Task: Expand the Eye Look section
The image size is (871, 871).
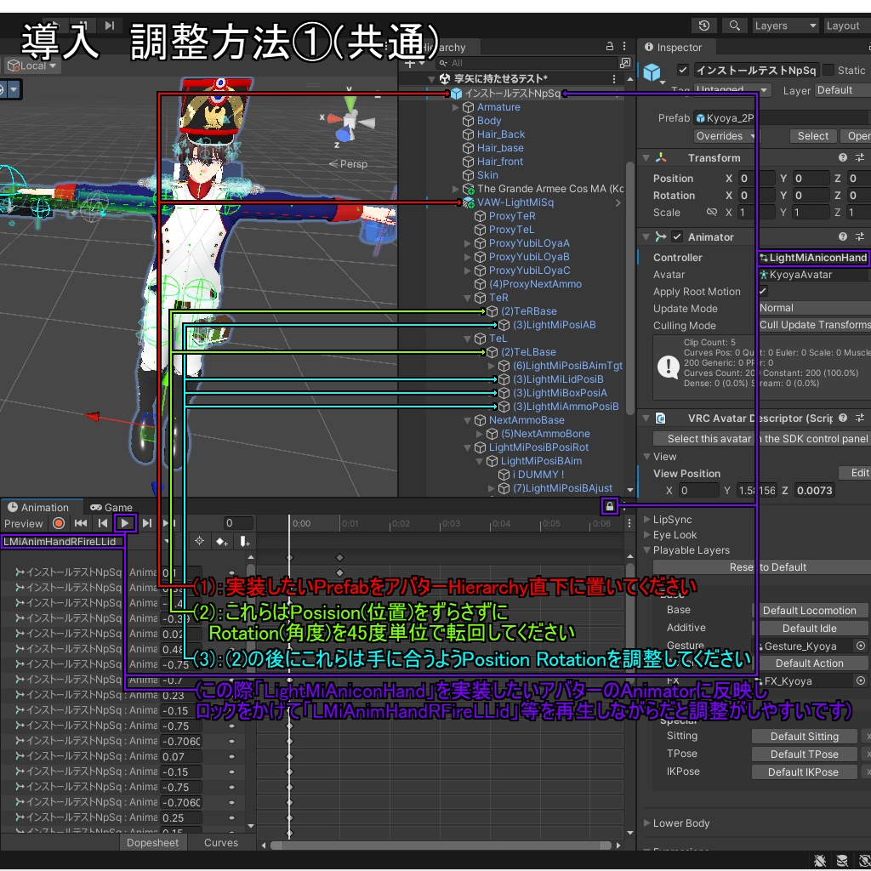Action: (x=646, y=535)
